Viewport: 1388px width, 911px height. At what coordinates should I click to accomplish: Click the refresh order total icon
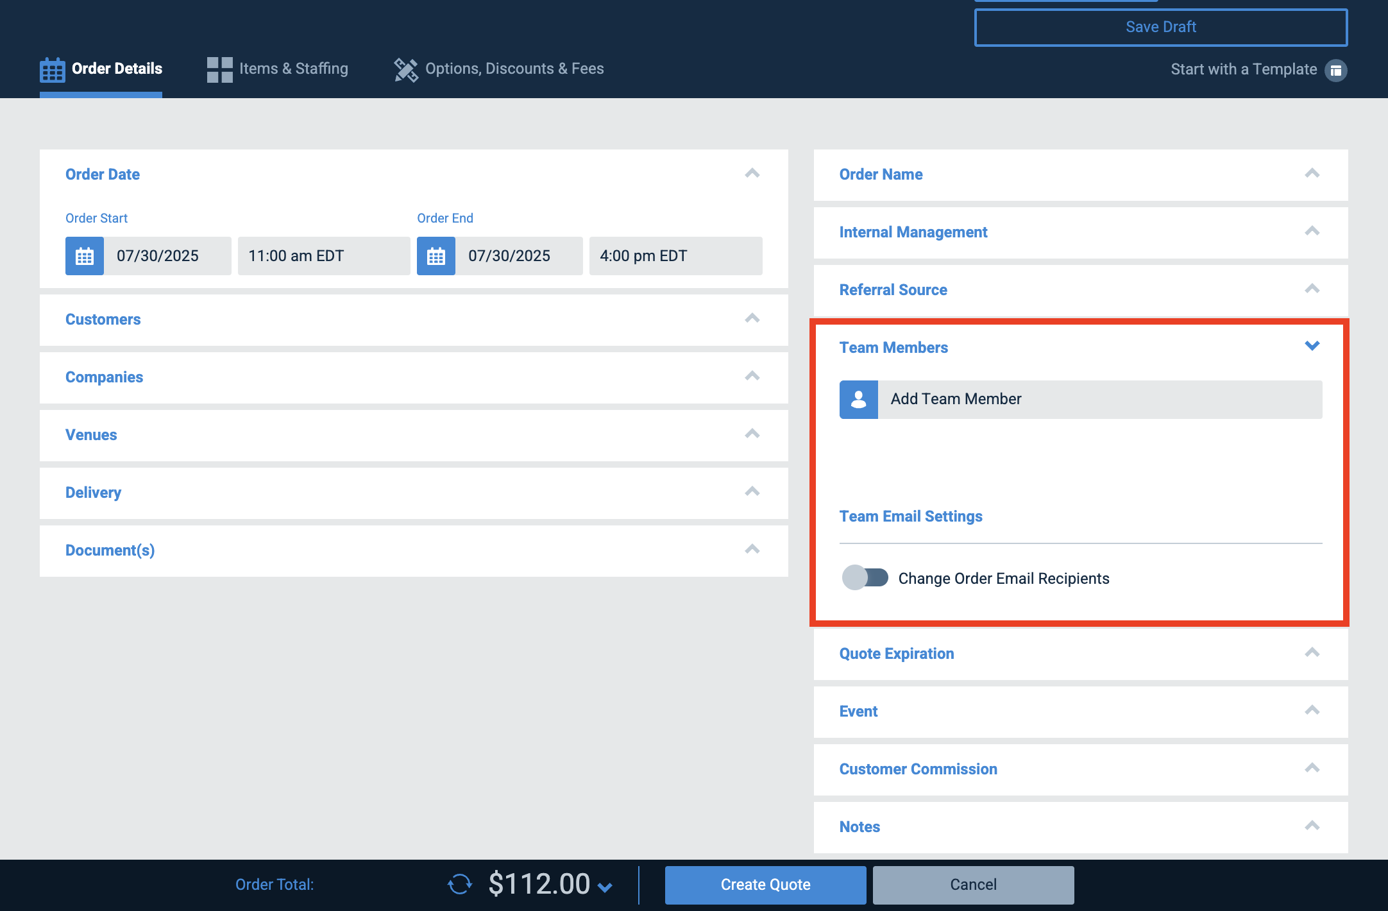pyautogui.click(x=460, y=884)
